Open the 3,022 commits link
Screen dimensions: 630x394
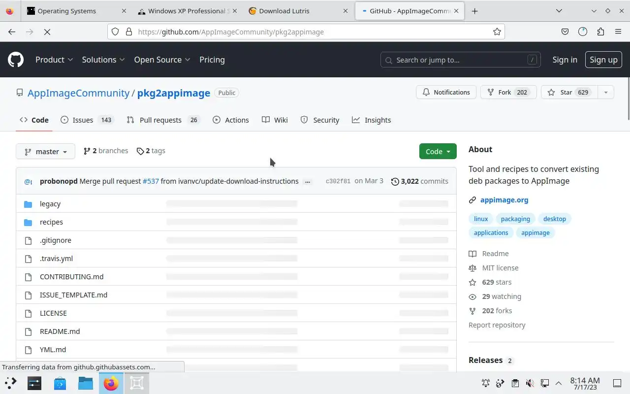(x=420, y=181)
